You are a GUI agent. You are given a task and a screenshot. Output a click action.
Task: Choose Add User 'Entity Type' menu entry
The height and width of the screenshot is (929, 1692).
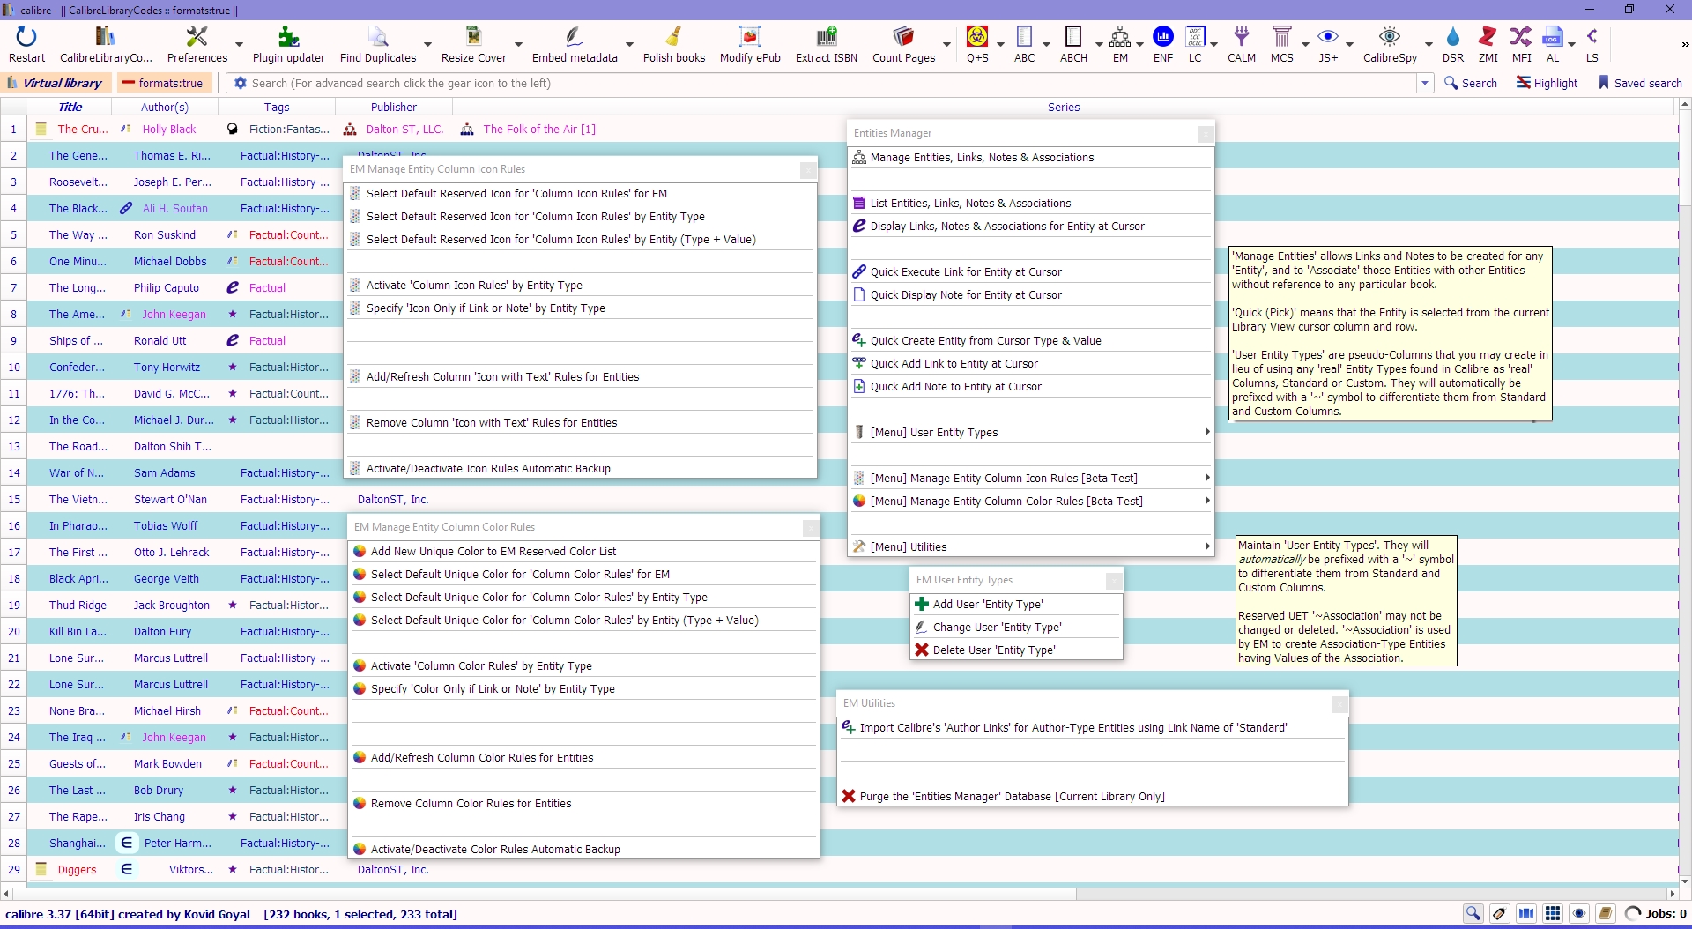[988, 605]
